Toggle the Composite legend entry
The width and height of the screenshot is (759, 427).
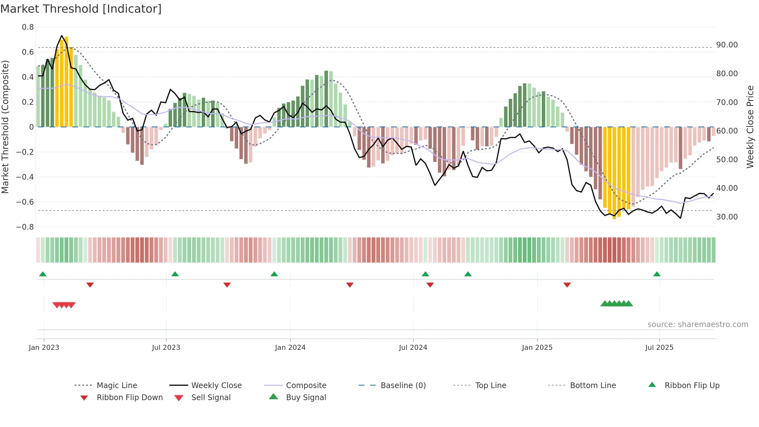295,385
